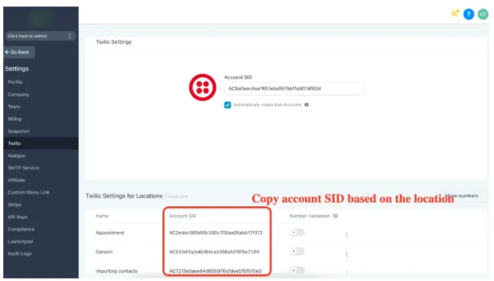
Task: Select Appointment account SID AC2eddc98fb60c300c700aa05abb17f372
Action: click(x=216, y=233)
